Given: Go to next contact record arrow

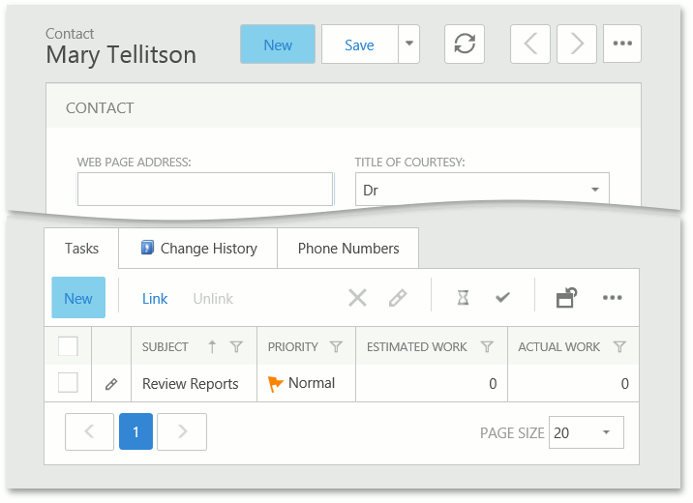Looking at the screenshot, I should click(577, 44).
